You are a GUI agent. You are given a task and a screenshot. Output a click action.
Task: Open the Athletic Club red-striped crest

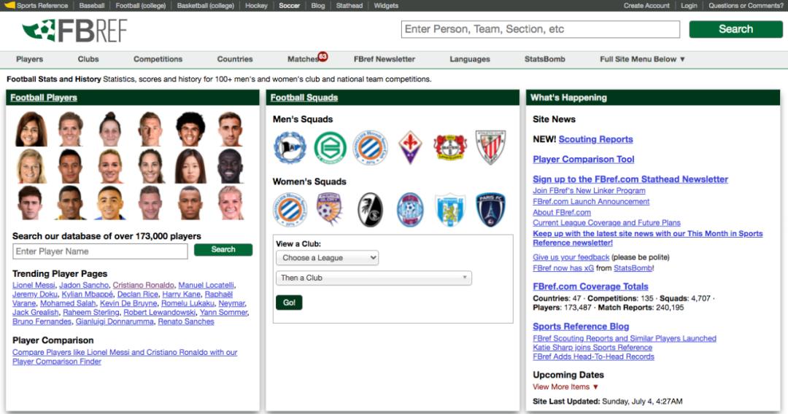(x=490, y=147)
